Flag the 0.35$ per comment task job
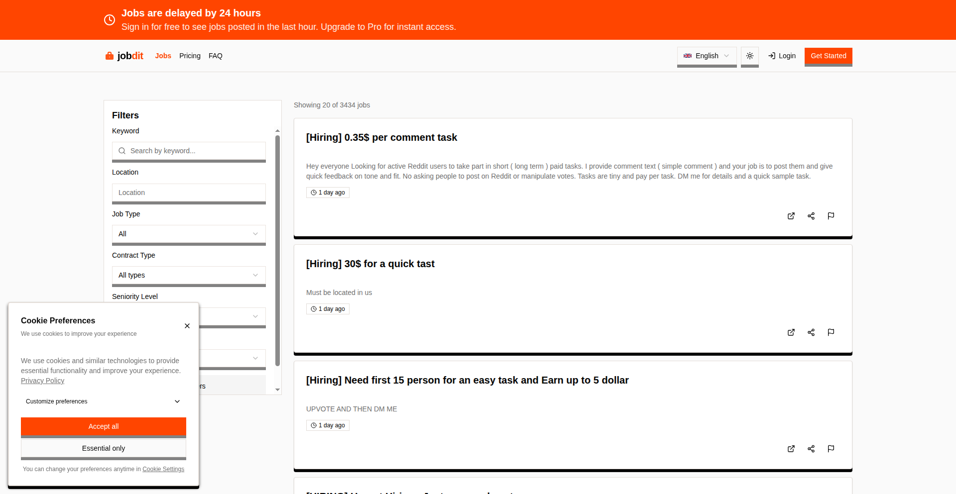Viewport: 956px width, 494px height. pyautogui.click(x=831, y=216)
